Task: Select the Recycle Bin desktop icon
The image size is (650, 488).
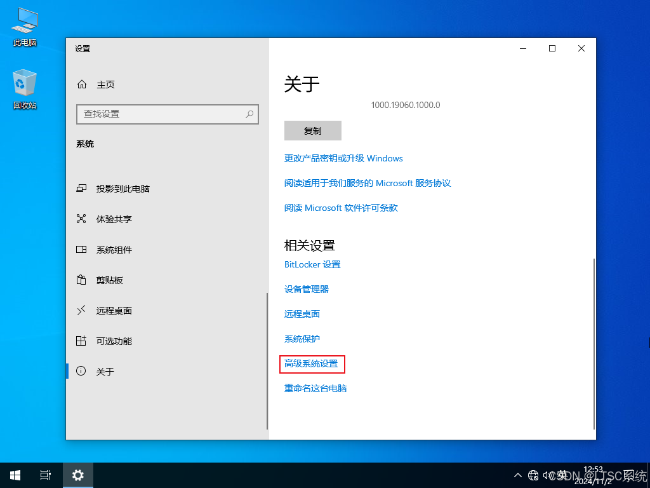Action: coord(25,90)
